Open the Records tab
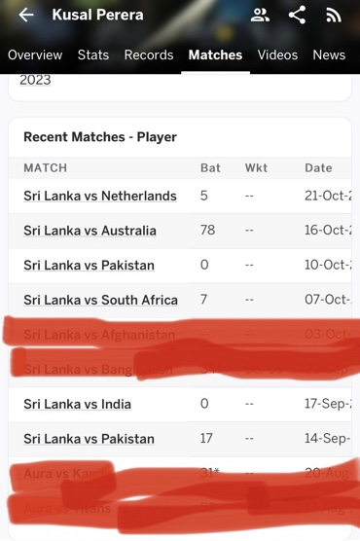This screenshot has width=360, height=541. 149,54
